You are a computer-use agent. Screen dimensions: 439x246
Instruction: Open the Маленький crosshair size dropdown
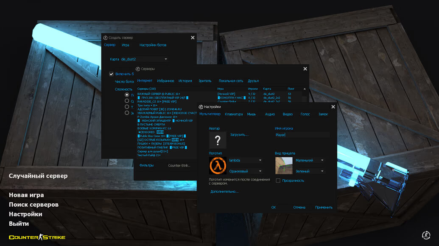(309, 161)
